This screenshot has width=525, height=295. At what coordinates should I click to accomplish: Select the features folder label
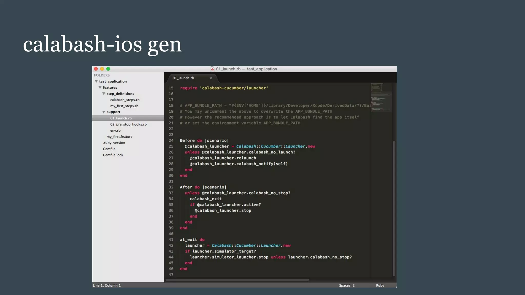110,88
